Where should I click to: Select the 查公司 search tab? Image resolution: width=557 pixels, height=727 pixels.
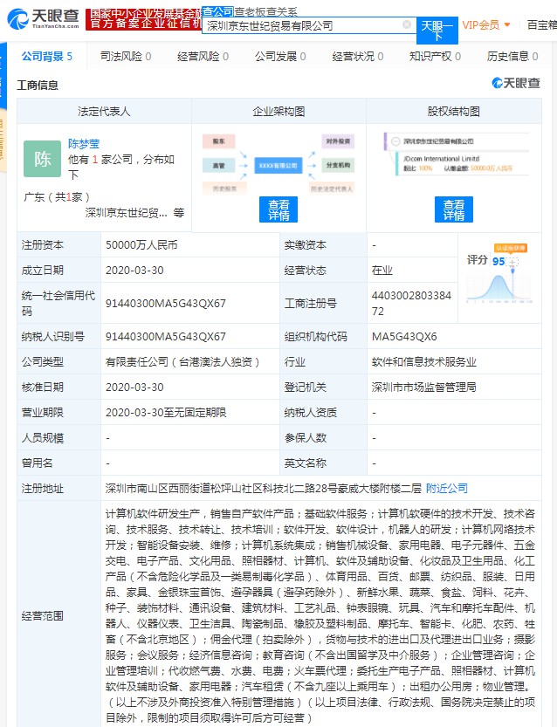coord(217,11)
